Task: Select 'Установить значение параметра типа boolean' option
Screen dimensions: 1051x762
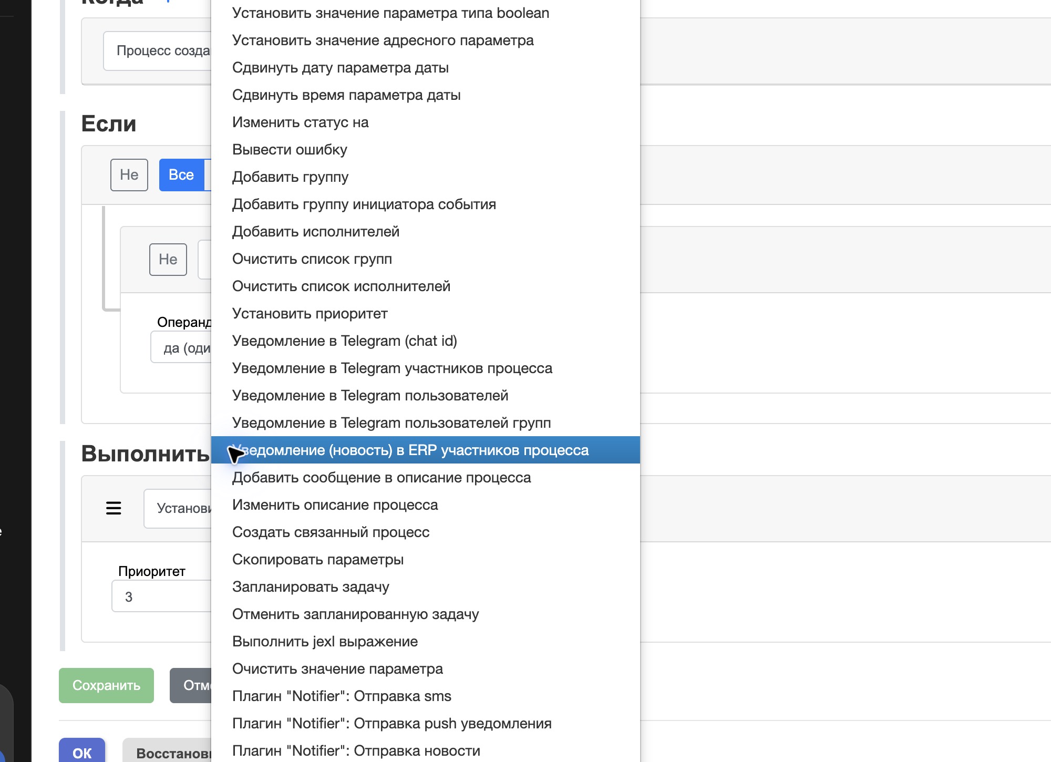Action: tap(425, 13)
